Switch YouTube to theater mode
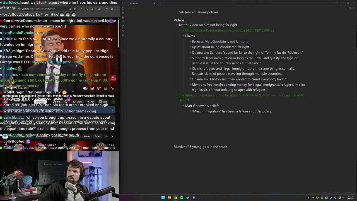This screenshot has height=201, width=357. coord(105,88)
